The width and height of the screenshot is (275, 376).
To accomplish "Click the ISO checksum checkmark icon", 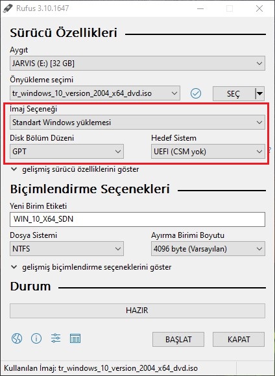I will pos(196,93).
